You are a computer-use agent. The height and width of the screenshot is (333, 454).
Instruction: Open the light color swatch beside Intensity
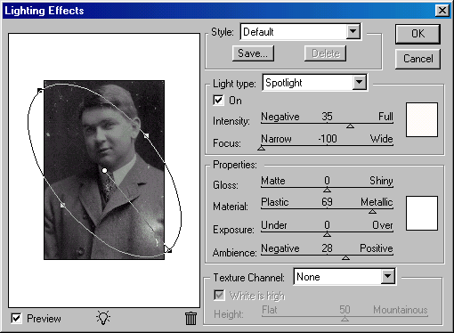(422, 119)
